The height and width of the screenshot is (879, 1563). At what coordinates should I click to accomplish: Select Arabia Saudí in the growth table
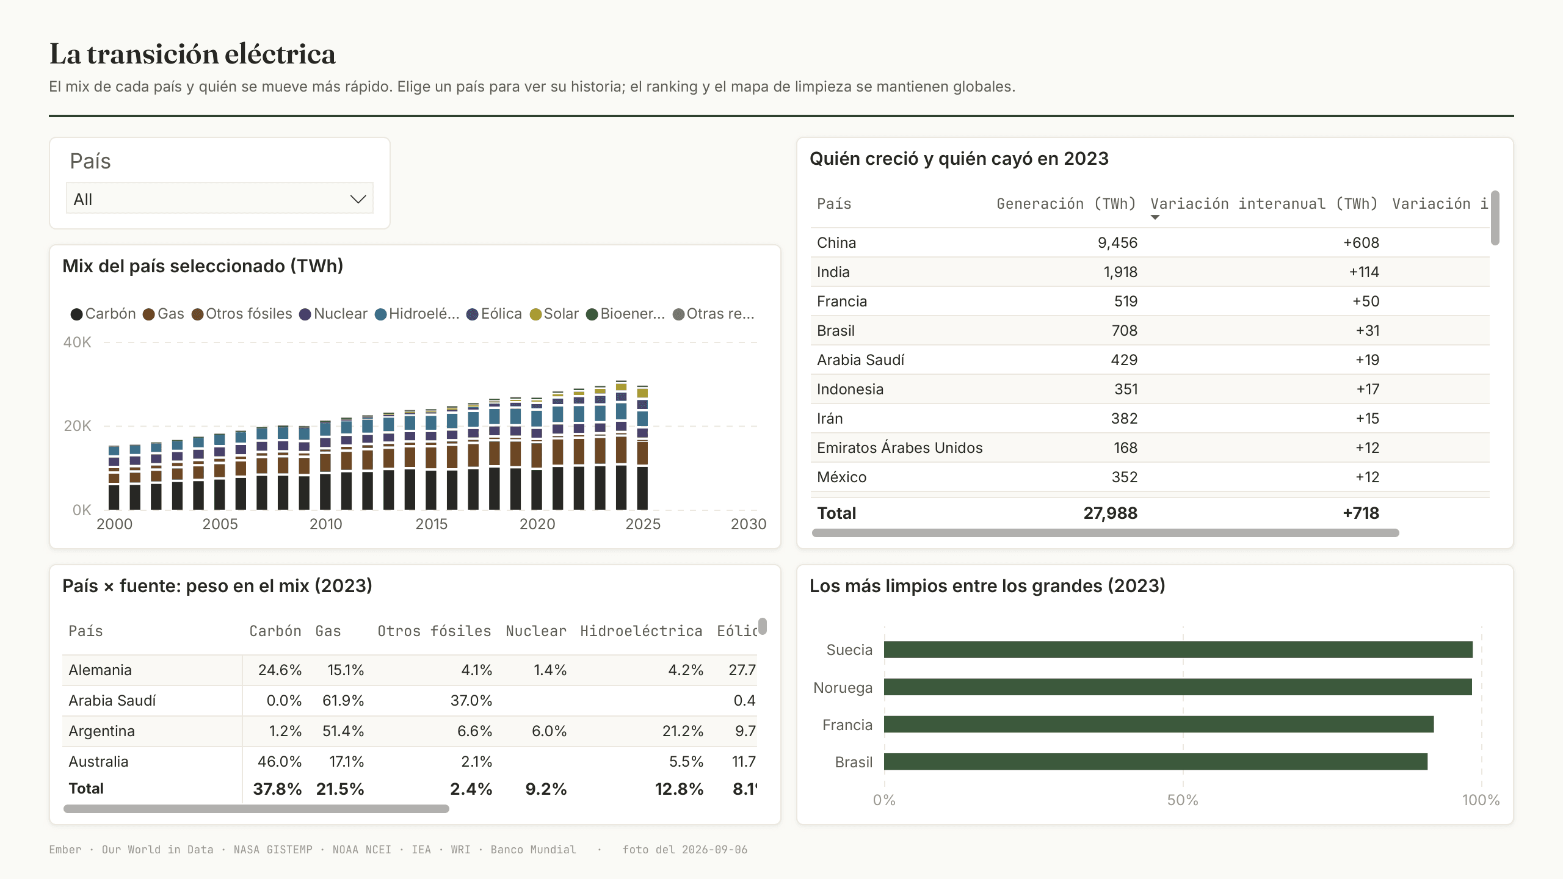pyautogui.click(x=1150, y=360)
